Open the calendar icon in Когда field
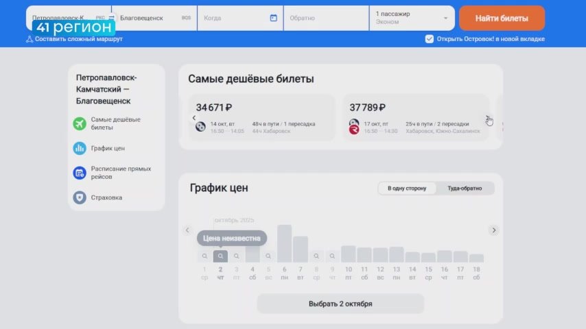 [x=274, y=18]
